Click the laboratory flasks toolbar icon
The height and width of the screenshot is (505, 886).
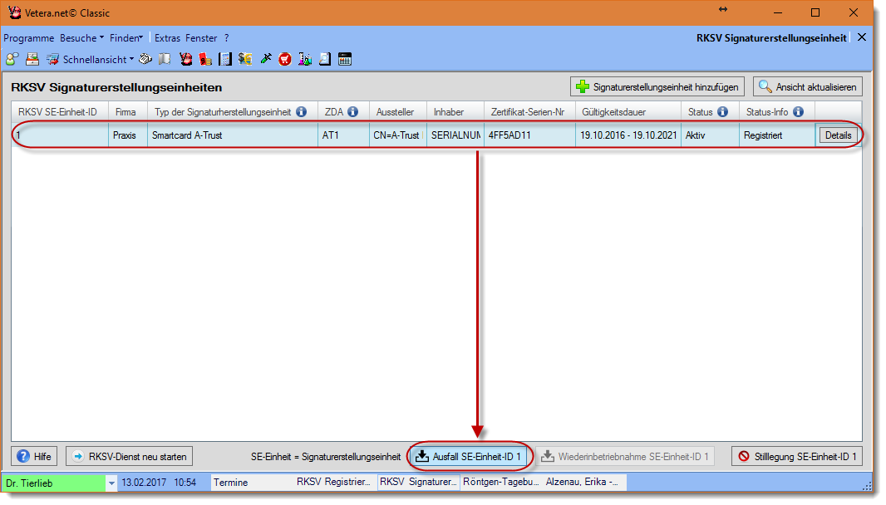pos(305,59)
